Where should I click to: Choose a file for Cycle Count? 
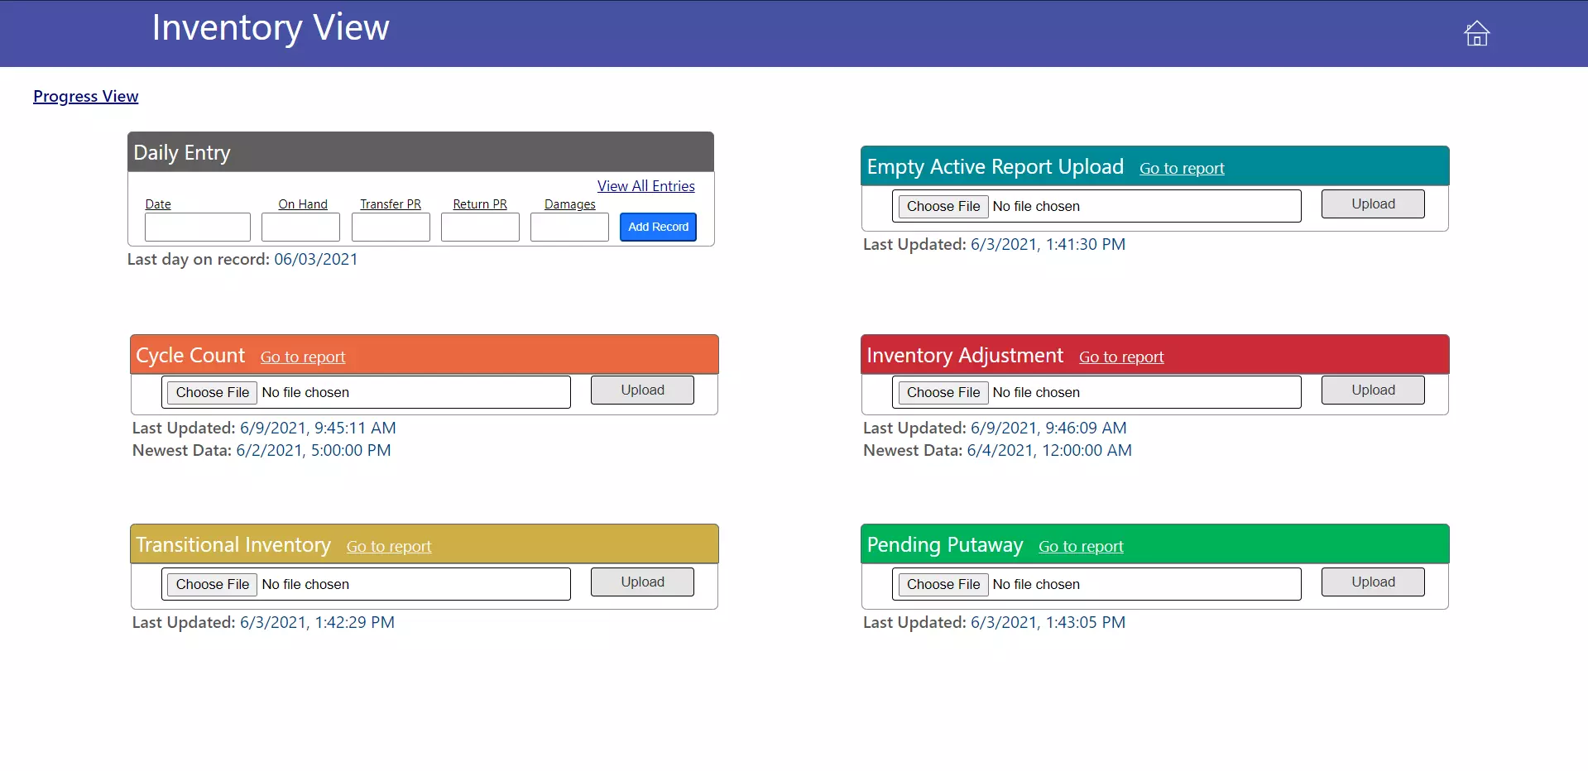click(x=212, y=393)
